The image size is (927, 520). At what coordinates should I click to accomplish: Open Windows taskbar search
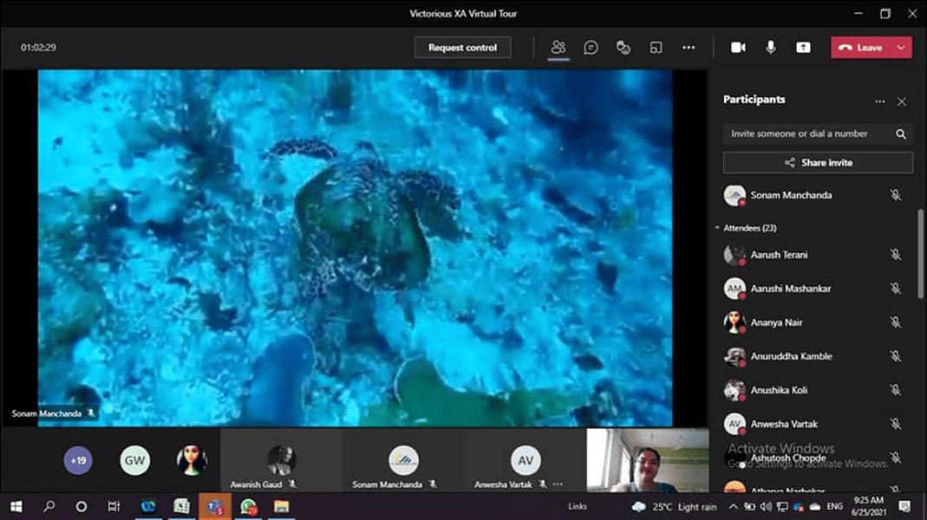pyautogui.click(x=49, y=506)
